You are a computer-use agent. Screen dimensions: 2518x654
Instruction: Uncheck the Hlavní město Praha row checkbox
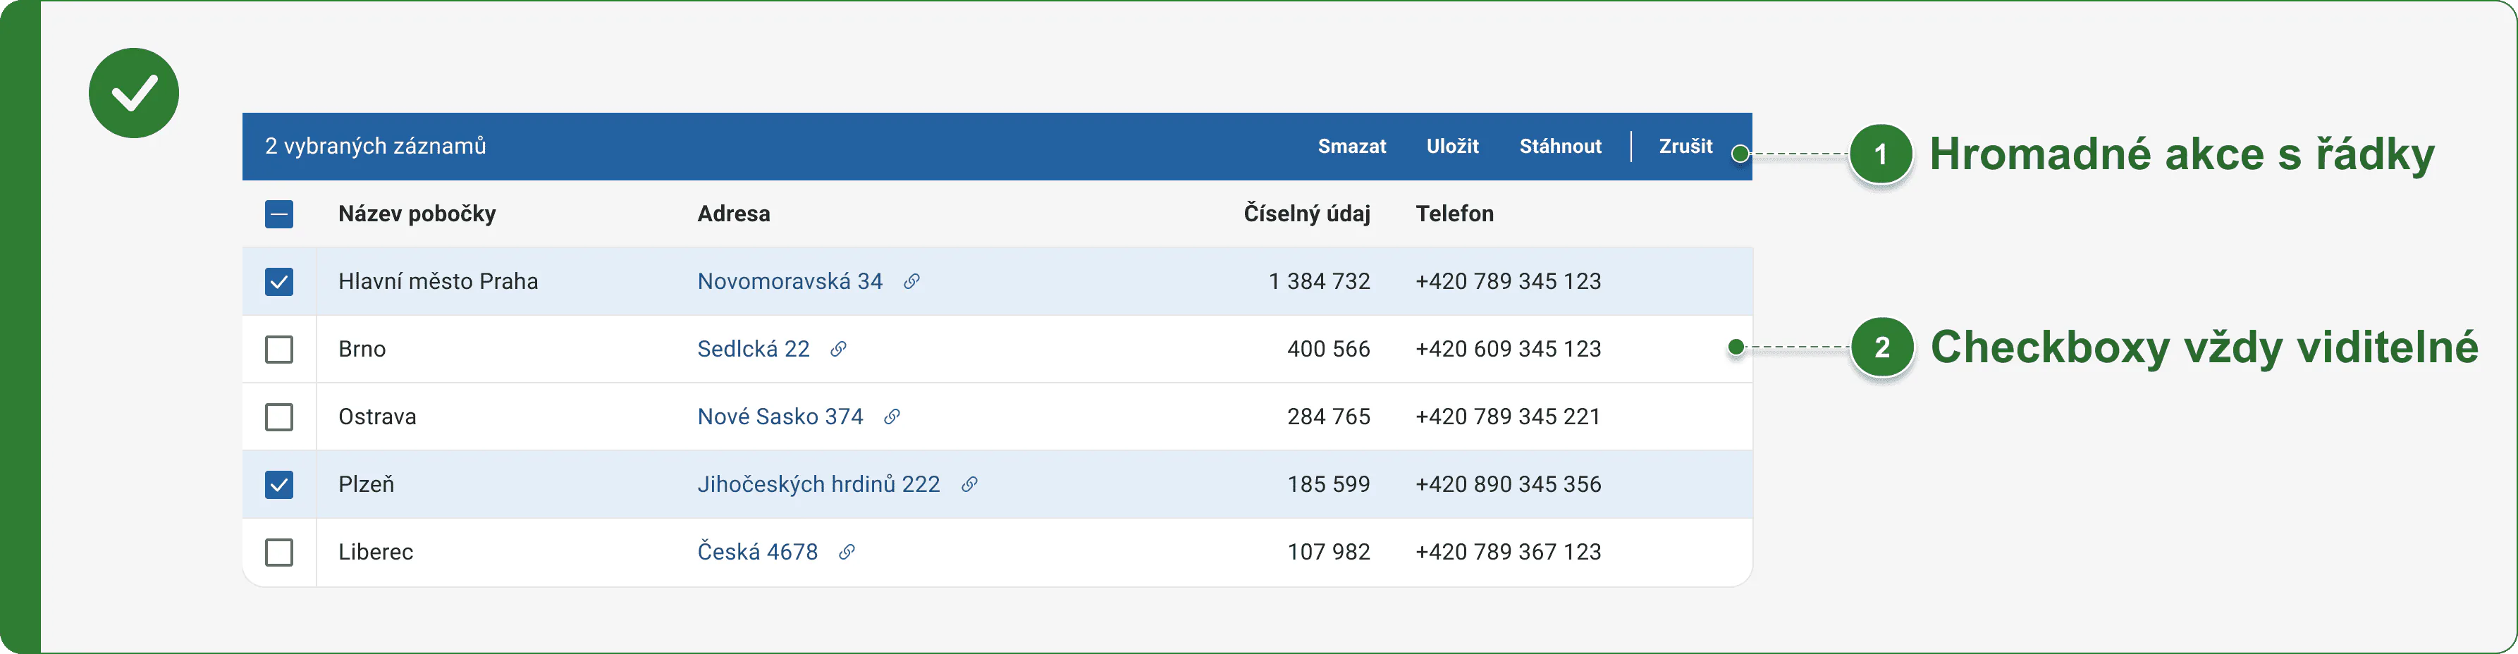[x=278, y=281]
